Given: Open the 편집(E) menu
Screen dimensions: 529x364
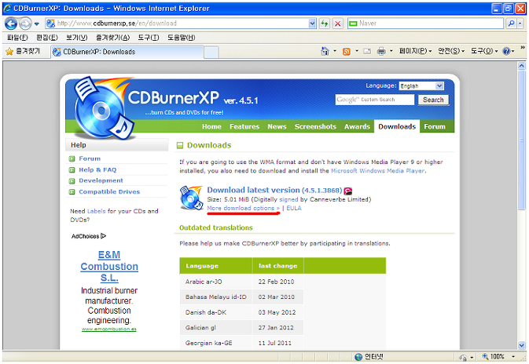Looking at the screenshot, I should click(x=47, y=38).
